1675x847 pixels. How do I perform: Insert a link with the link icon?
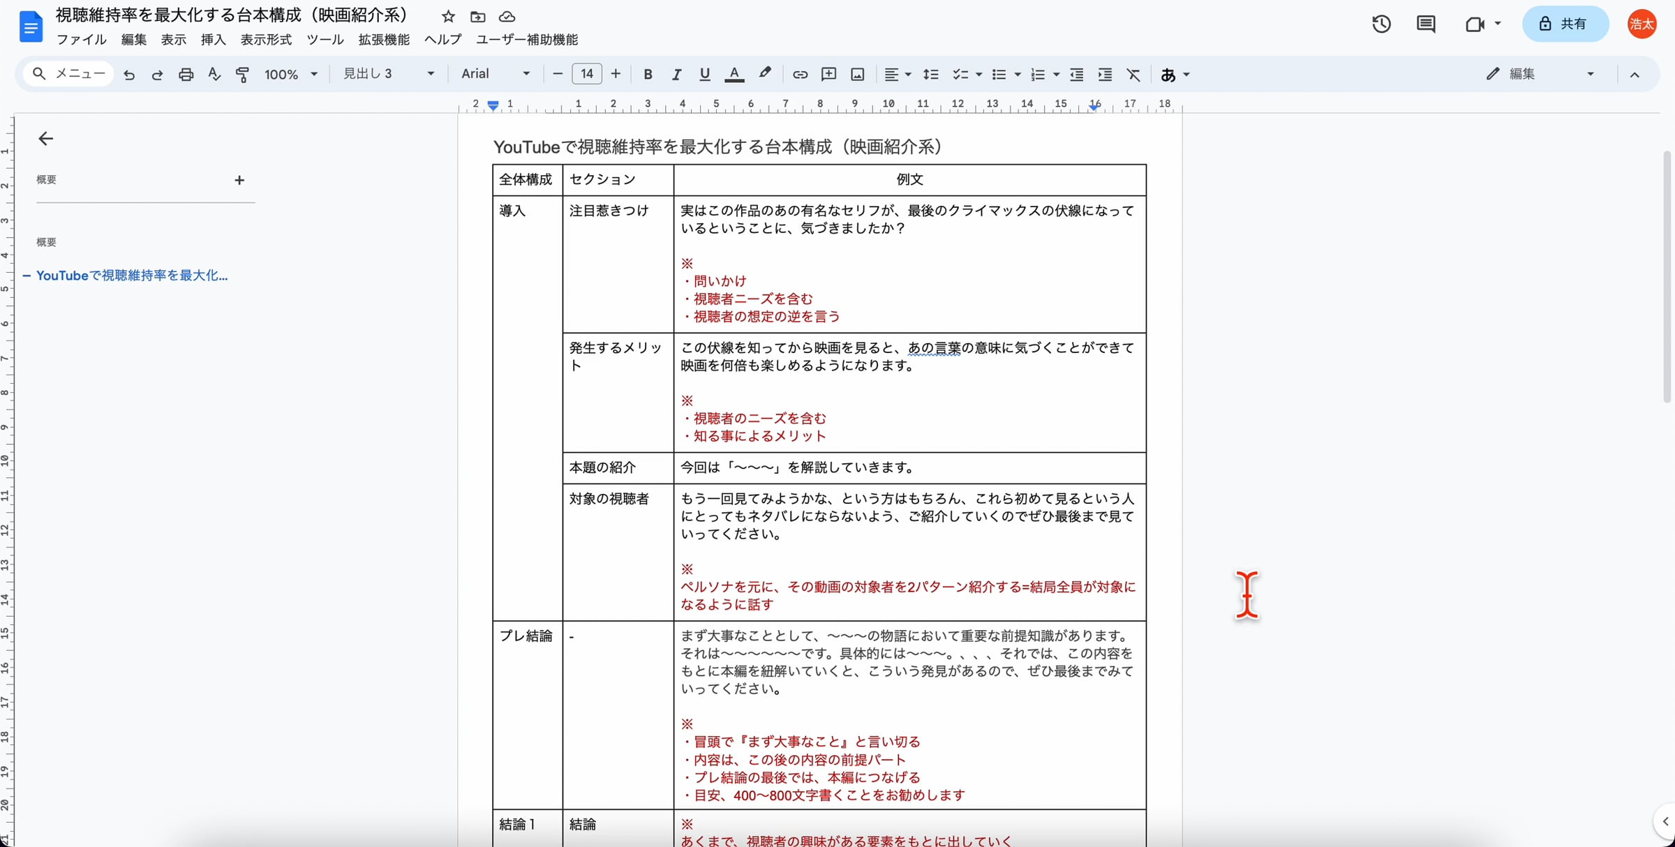coord(800,75)
